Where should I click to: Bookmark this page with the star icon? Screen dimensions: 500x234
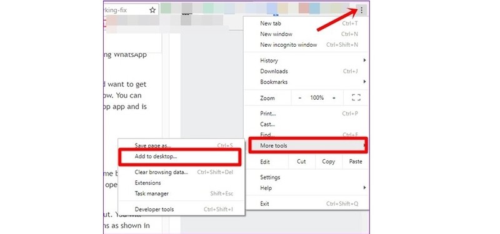[x=152, y=10]
